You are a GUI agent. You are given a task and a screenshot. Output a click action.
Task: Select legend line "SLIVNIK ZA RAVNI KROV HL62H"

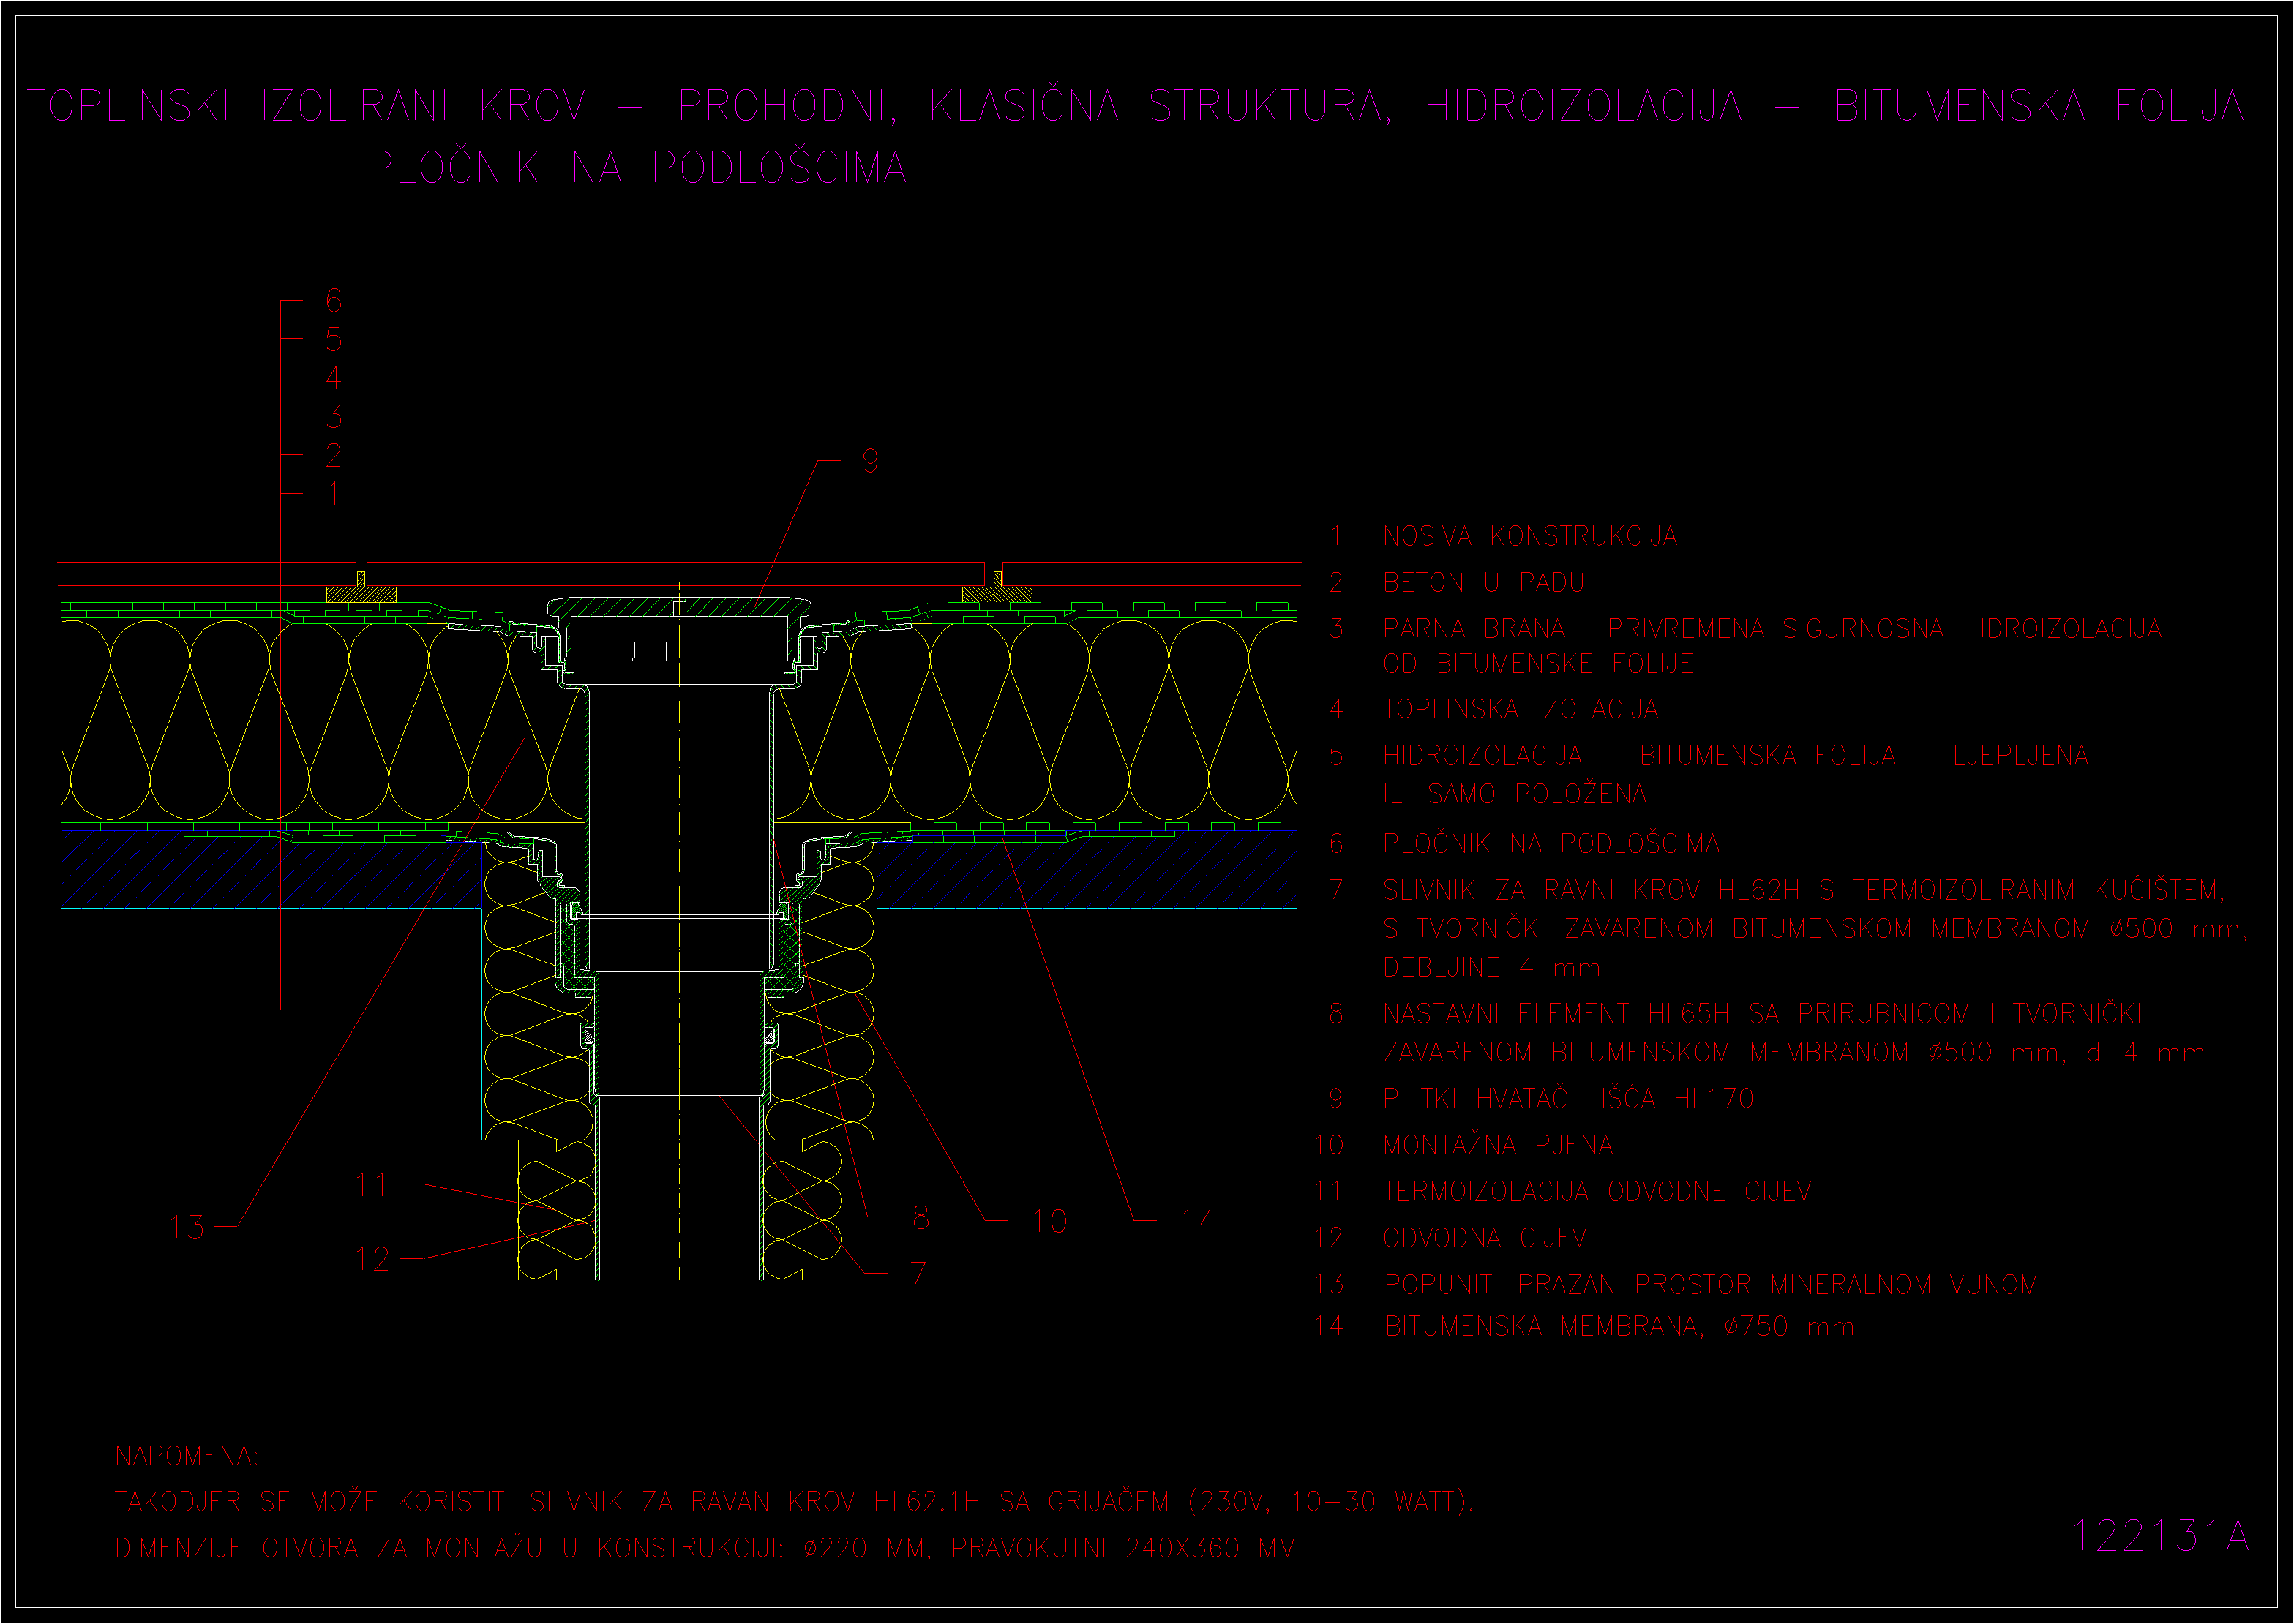point(1804,889)
